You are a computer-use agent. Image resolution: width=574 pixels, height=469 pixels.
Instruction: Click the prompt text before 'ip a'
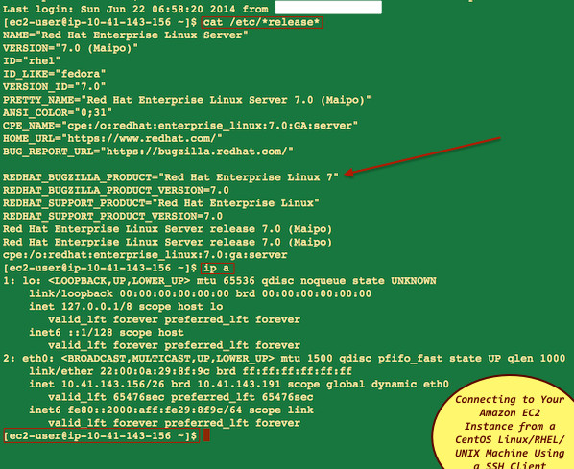coord(100,269)
